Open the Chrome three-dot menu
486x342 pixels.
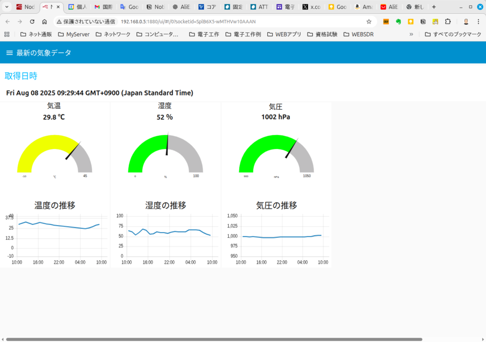[478, 21]
